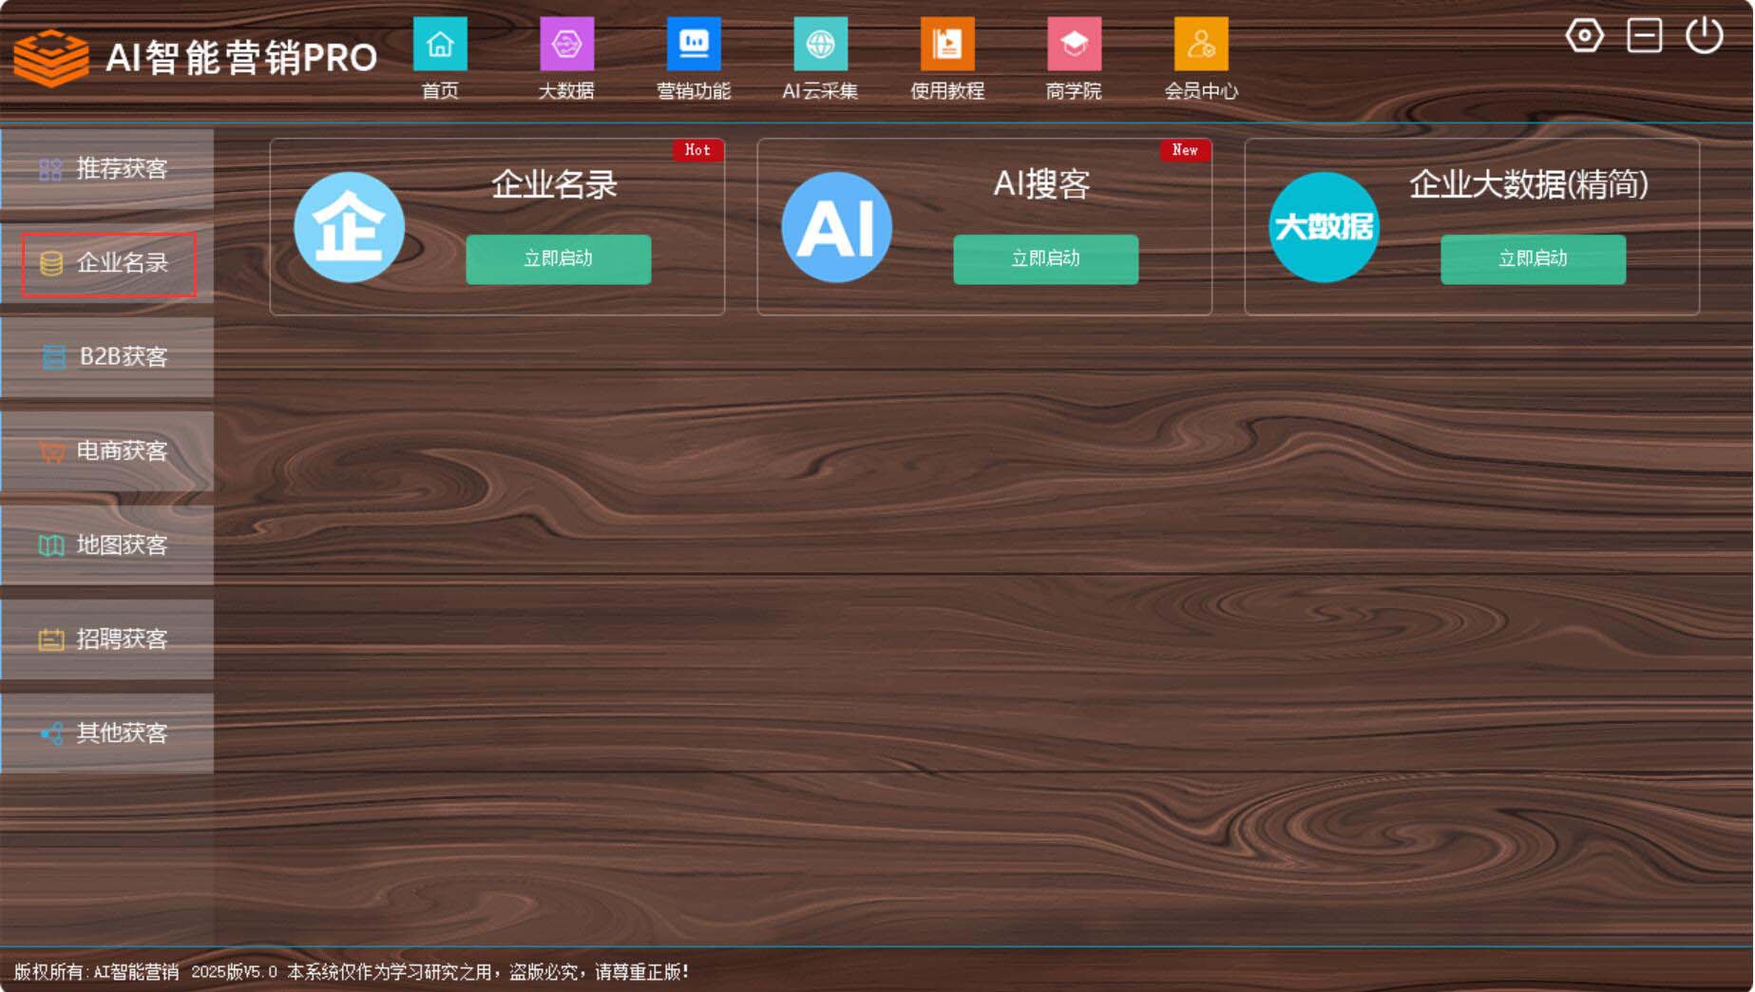Go to 地图获客 in the sidebar

107,545
